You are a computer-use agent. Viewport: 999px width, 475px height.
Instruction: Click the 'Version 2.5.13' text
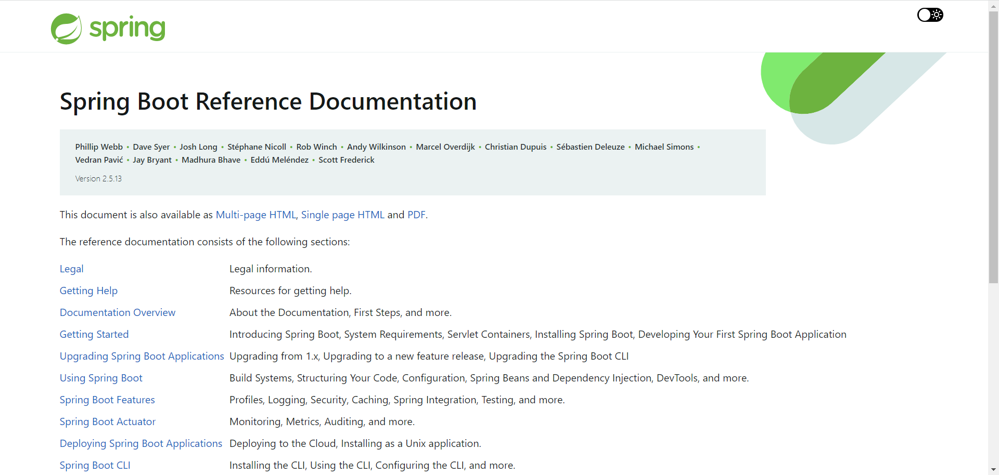pos(98,178)
